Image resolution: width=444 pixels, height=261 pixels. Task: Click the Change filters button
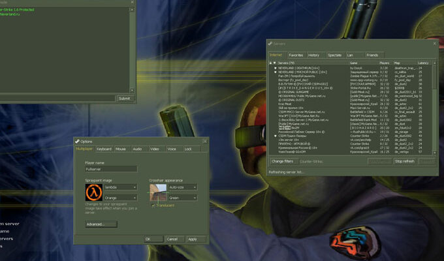[282, 161]
